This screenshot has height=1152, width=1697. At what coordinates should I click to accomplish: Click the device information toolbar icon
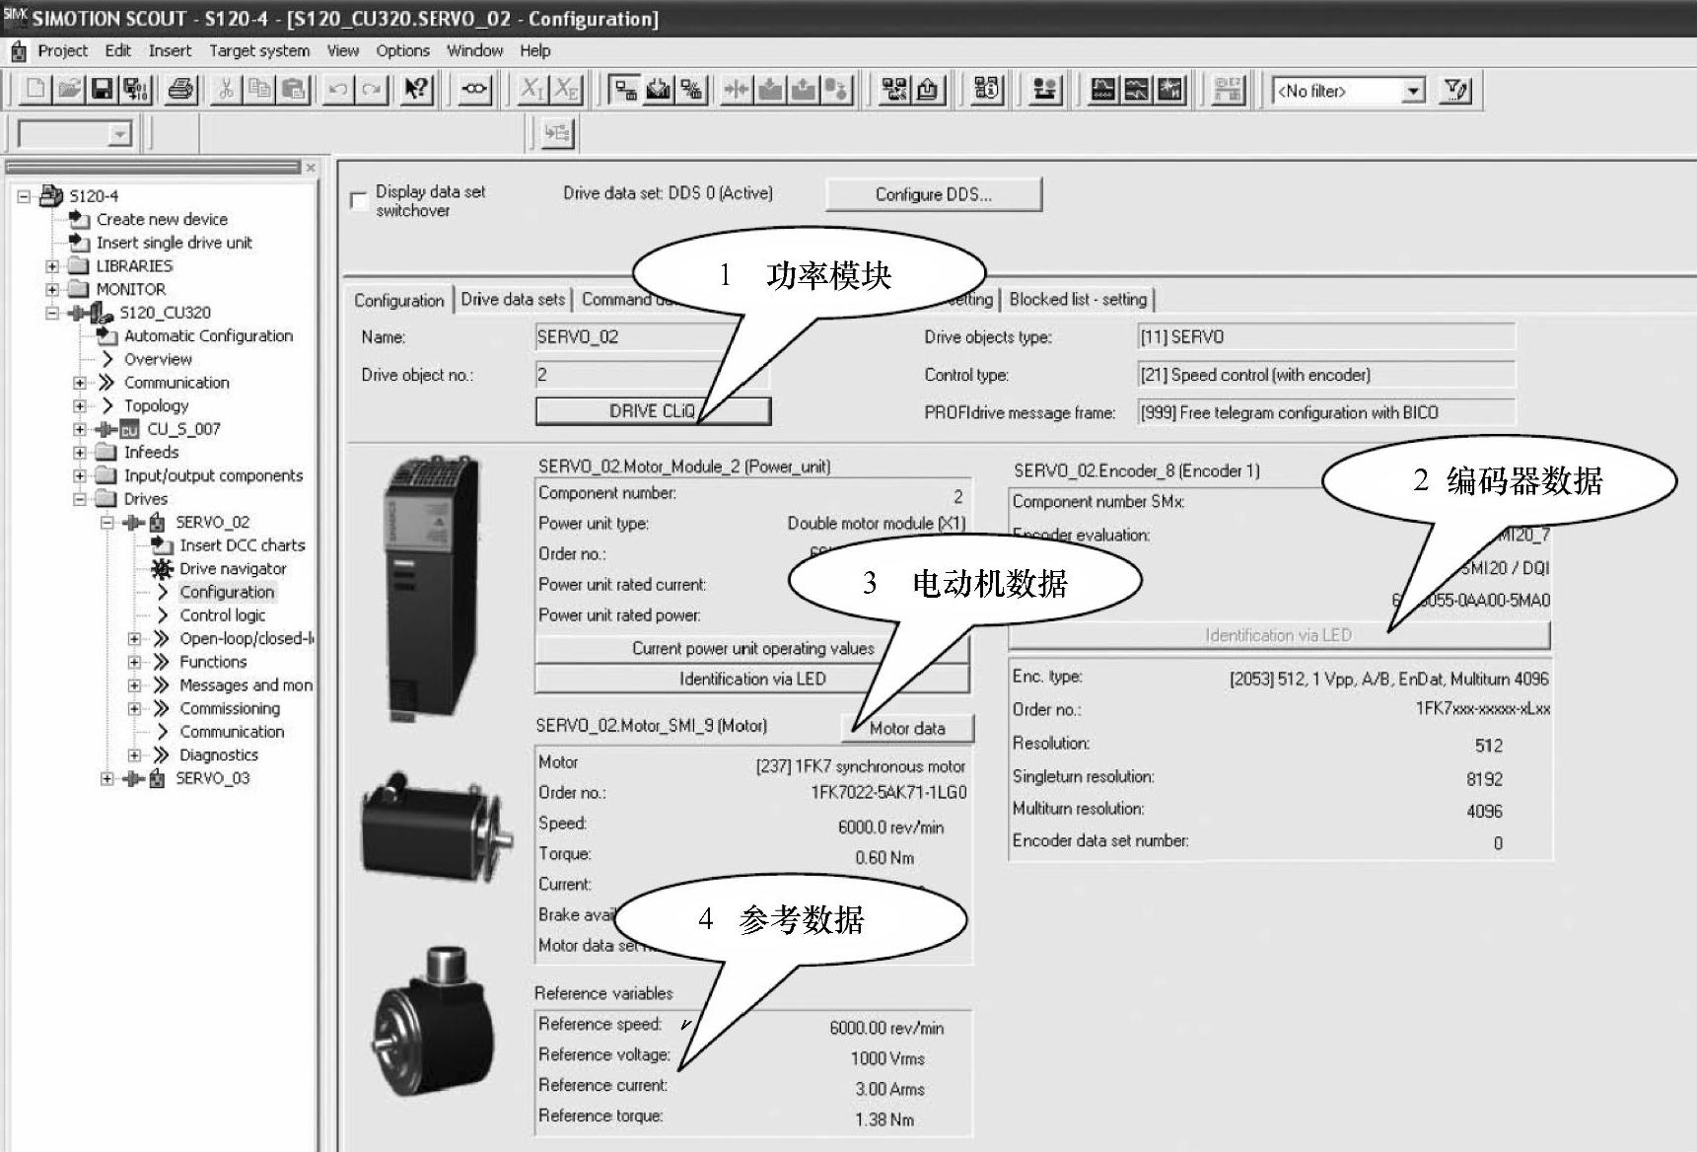pyautogui.click(x=987, y=90)
